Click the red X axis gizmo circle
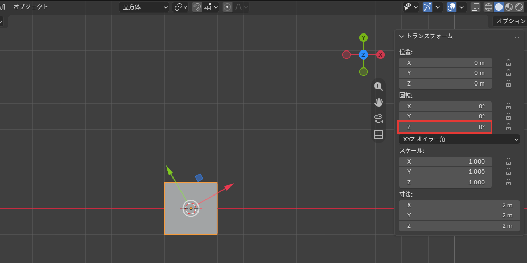 coord(381,55)
